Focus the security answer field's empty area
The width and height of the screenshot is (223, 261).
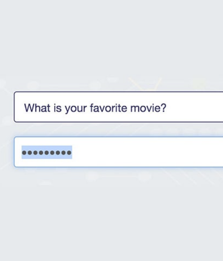[x=146, y=152]
